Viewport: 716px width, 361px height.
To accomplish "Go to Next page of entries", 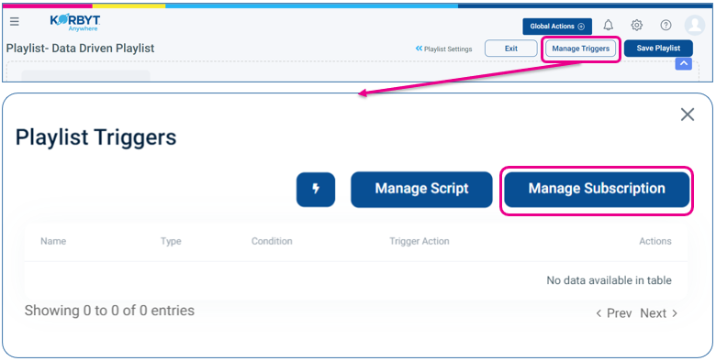I will (x=658, y=313).
